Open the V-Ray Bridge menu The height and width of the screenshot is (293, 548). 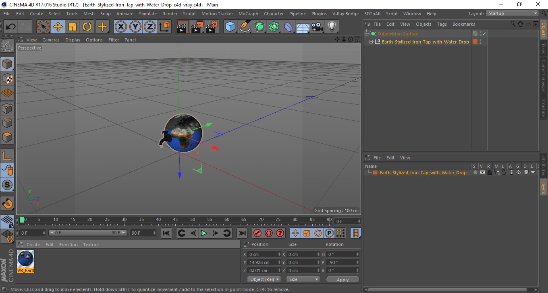point(345,14)
